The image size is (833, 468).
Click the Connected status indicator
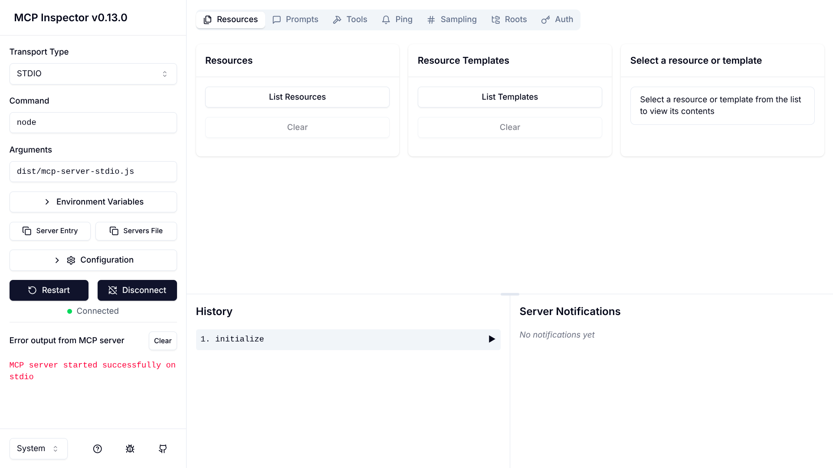click(x=93, y=311)
